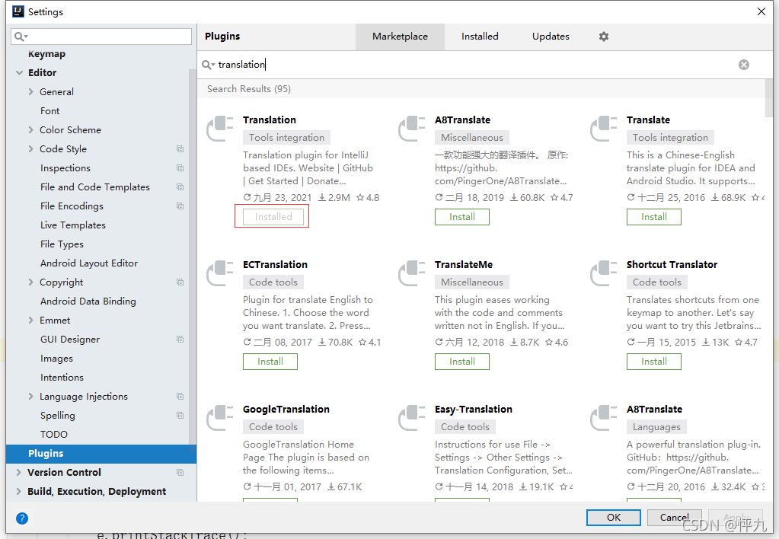Open the help question mark icon
The width and height of the screenshot is (779, 539).
pyautogui.click(x=22, y=518)
